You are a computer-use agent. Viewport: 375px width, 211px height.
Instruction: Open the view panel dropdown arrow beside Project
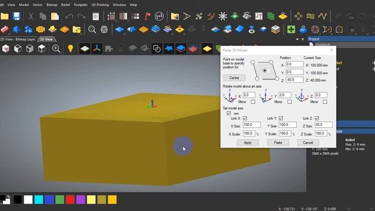[x=297, y=39]
